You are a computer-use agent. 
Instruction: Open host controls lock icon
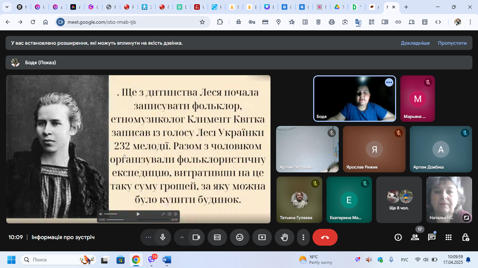click(465, 237)
